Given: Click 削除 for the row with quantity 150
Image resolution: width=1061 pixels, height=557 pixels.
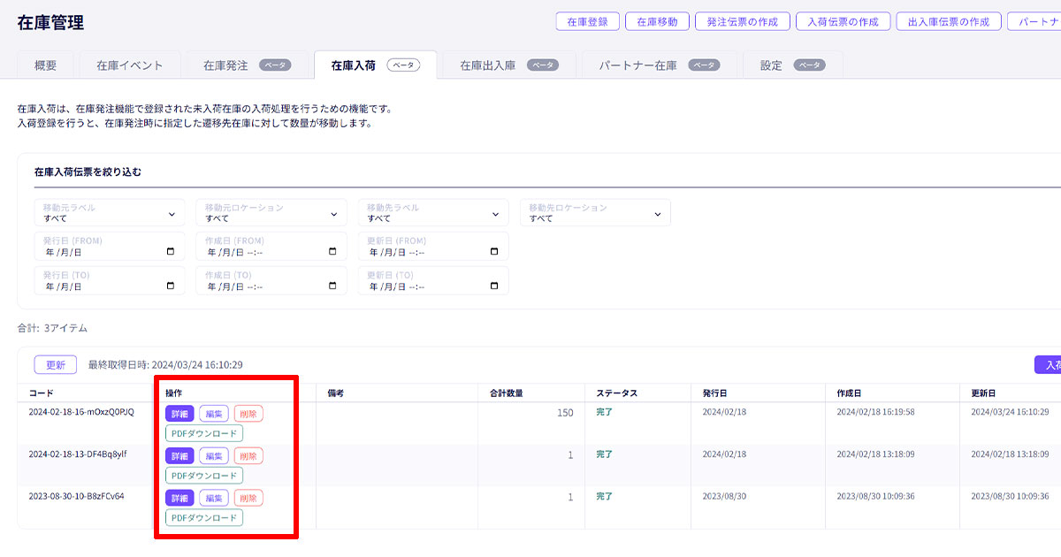Looking at the screenshot, I should coord(248,414).
